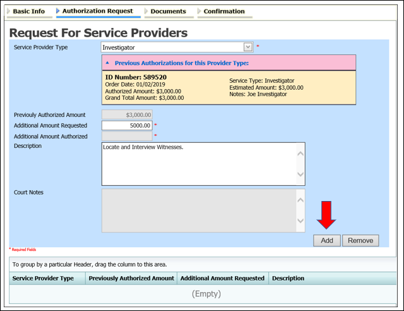
Task: Click the Additional Amount Requested field
Action: 126,126
